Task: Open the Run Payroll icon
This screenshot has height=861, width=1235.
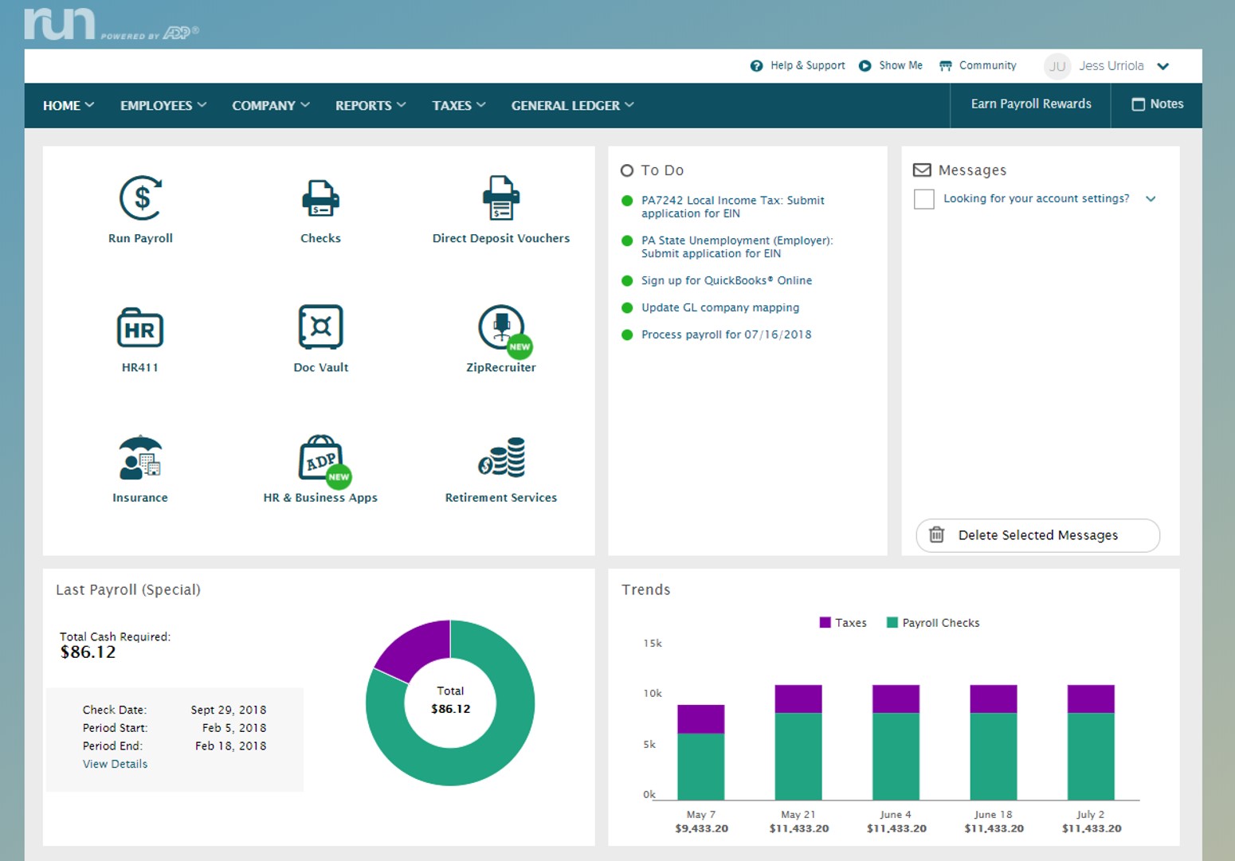Action: pyautogui.click(x=141, y=198)
